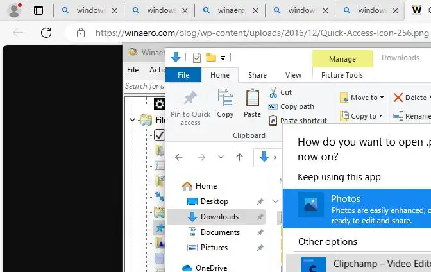The height and width of the screenshot is (272, 431).
Task: Switch to the winaero browser tab
Action: point(231,10)
